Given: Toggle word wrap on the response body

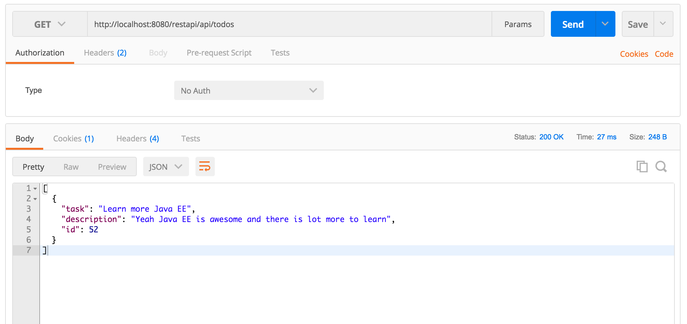Looking at the screenshot, I should coord(205,167).
